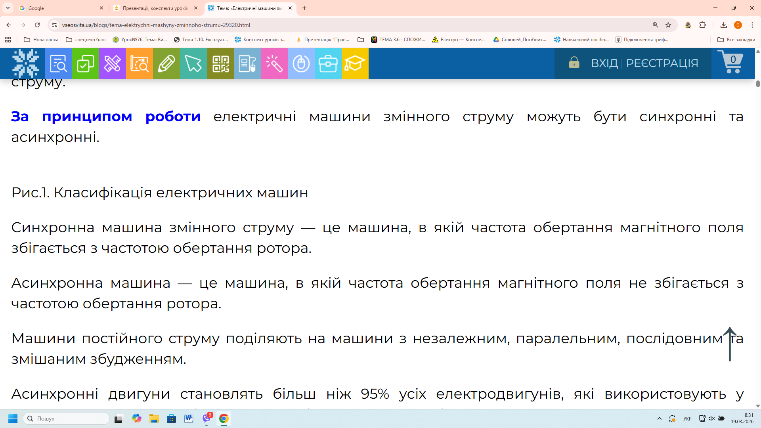Click the Vseosvita snowflake logo
This screenshot has width=761, height=428.
click(26, 63)
